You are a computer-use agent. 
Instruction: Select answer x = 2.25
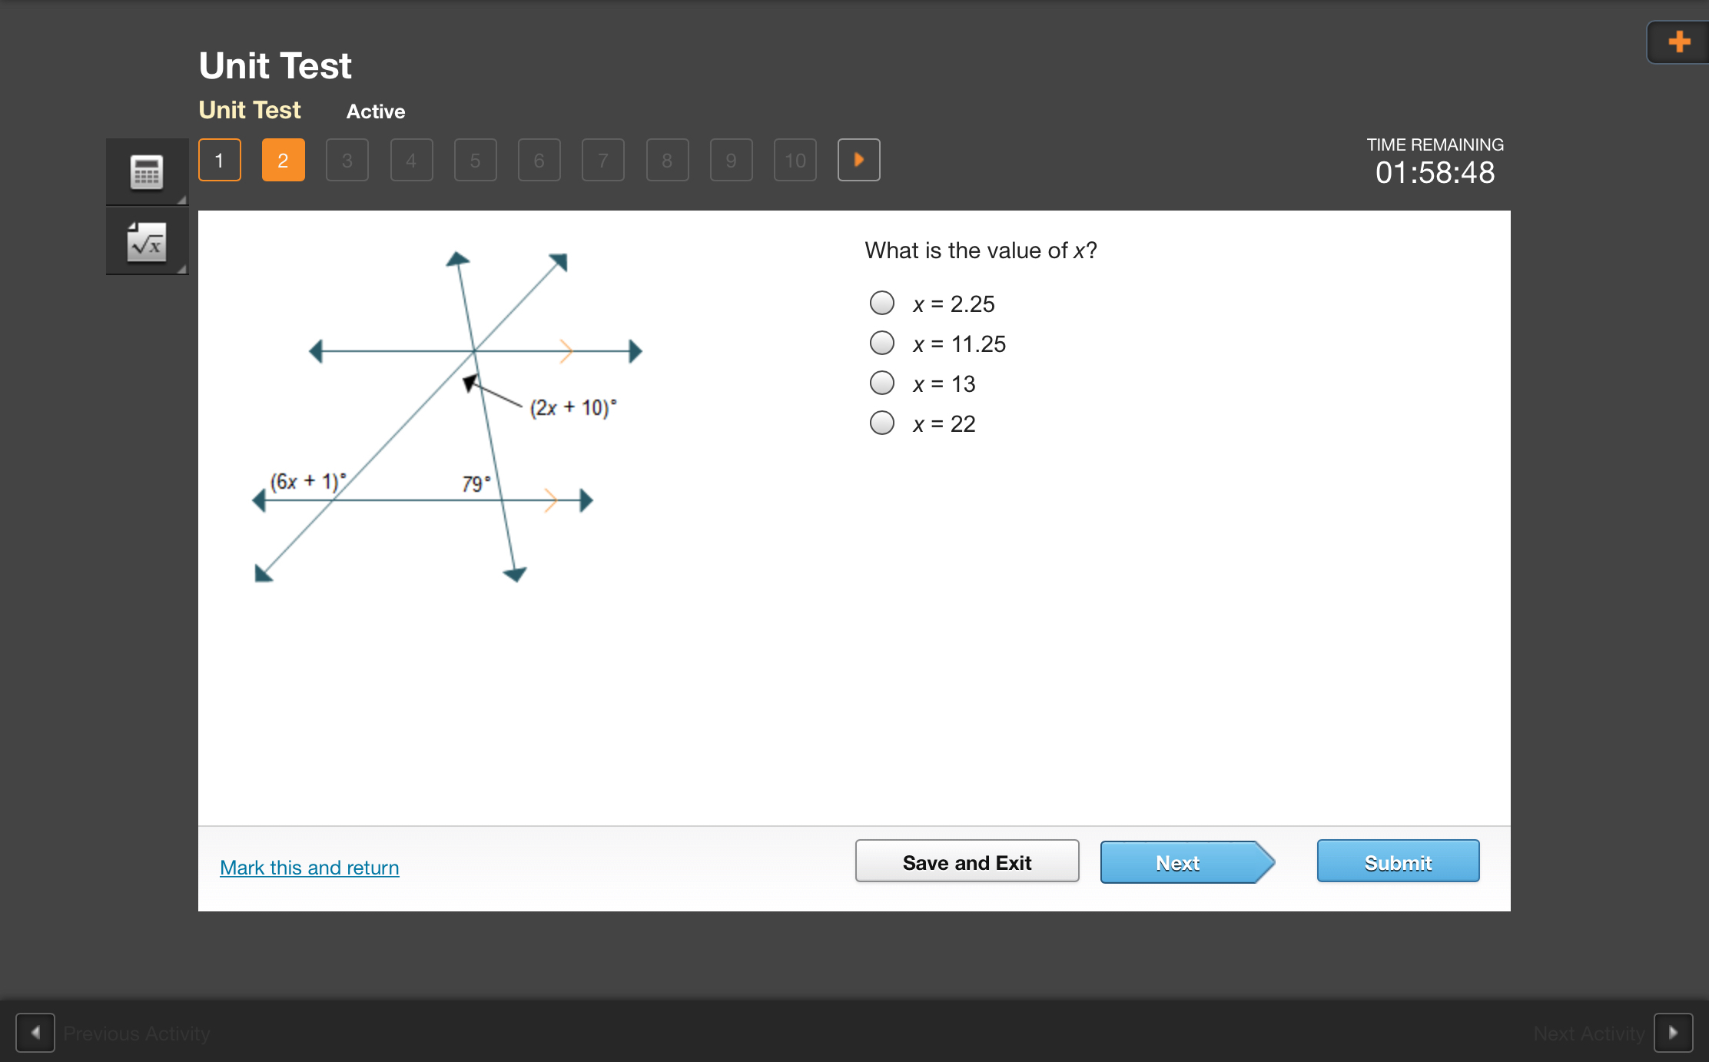tap(881, 303)
